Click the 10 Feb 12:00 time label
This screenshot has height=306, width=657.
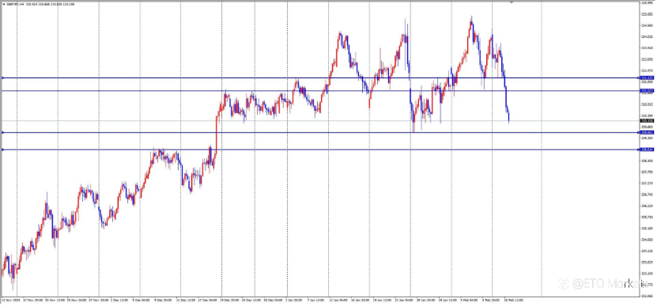(514, 300)
